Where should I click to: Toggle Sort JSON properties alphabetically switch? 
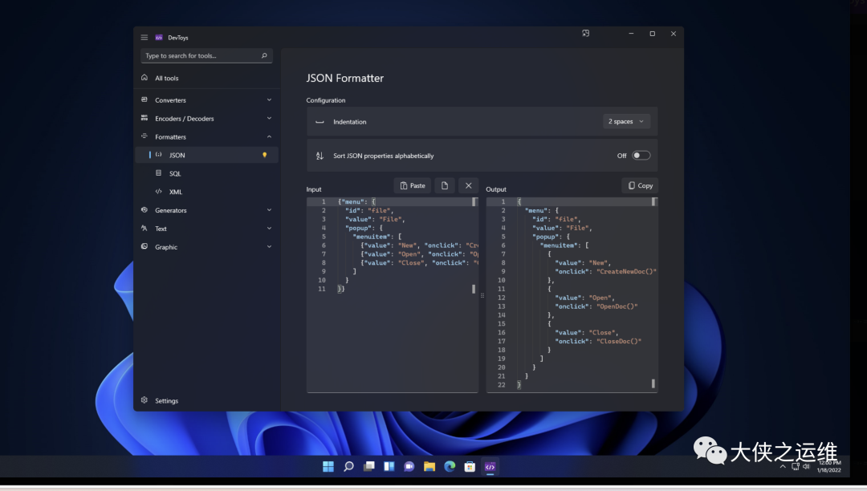click(641, 156)
